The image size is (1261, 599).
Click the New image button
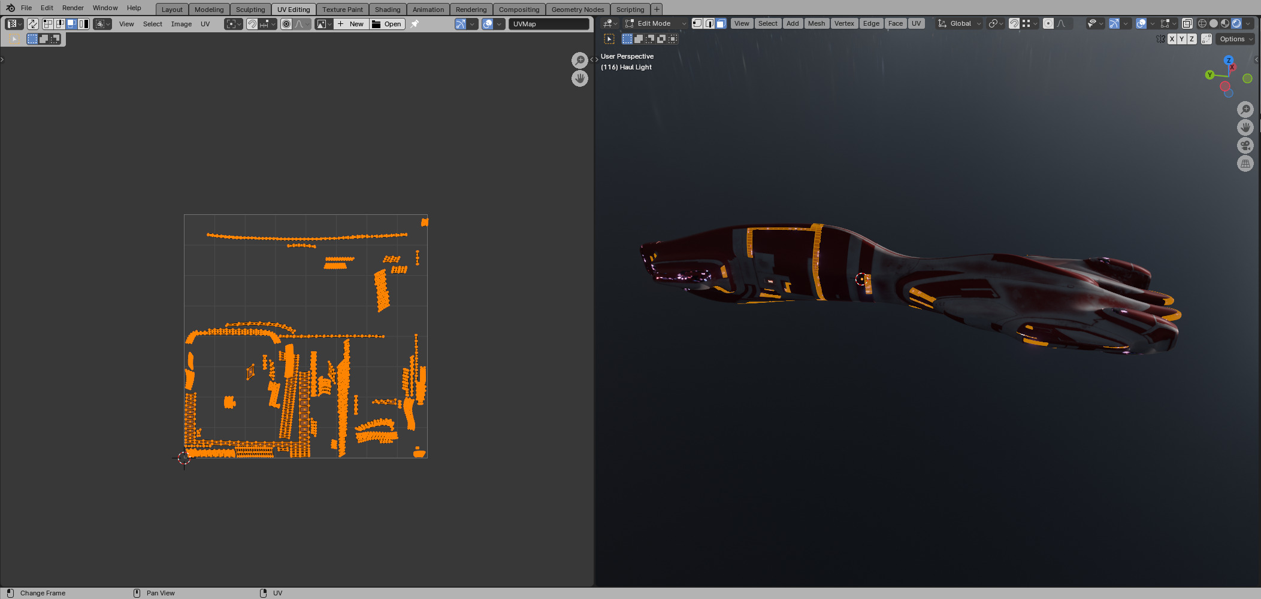click(x=351, y=24)
